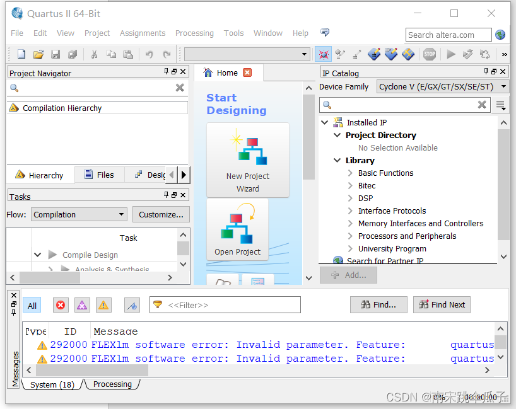Expand the toolbar overflow chevron

pyautogui.click(x=504, y=54)
